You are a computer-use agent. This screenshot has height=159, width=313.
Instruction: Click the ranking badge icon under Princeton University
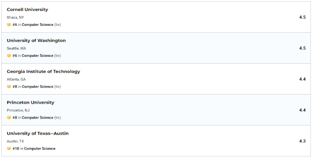coord(9,117)
